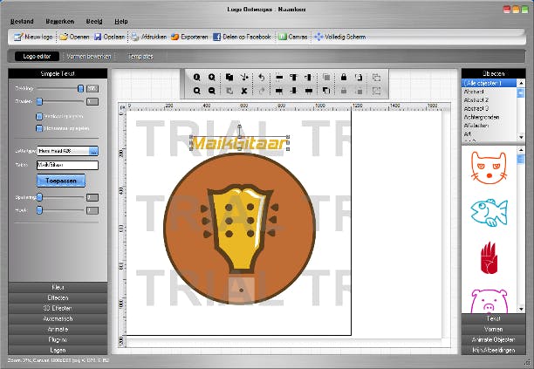
Task: Expand the Animatie Objecten section
Action: click(x=494, y=339)
